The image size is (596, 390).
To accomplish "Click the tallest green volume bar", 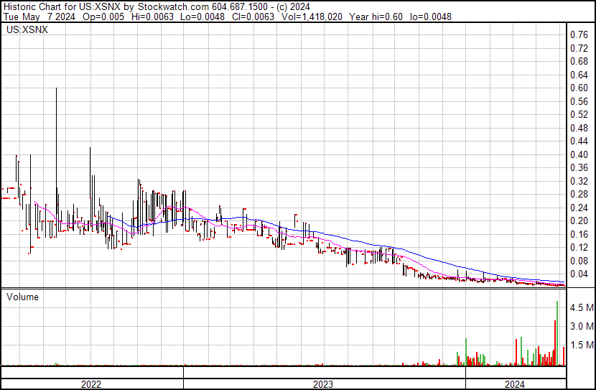I will pos(557,333).
